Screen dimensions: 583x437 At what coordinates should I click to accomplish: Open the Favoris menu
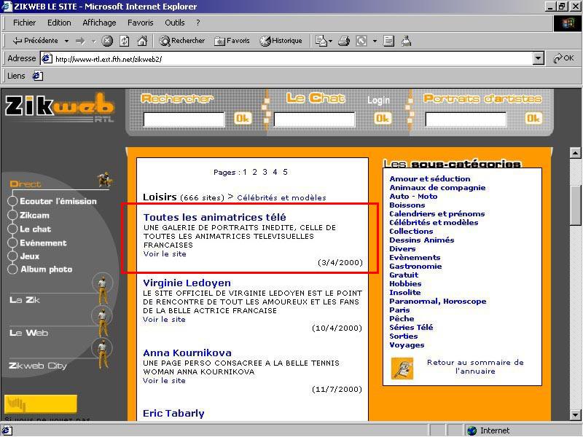140,23
